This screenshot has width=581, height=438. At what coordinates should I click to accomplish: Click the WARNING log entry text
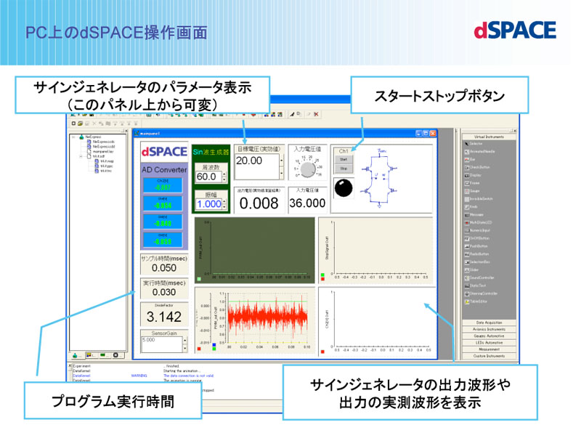tap(139, 376)
